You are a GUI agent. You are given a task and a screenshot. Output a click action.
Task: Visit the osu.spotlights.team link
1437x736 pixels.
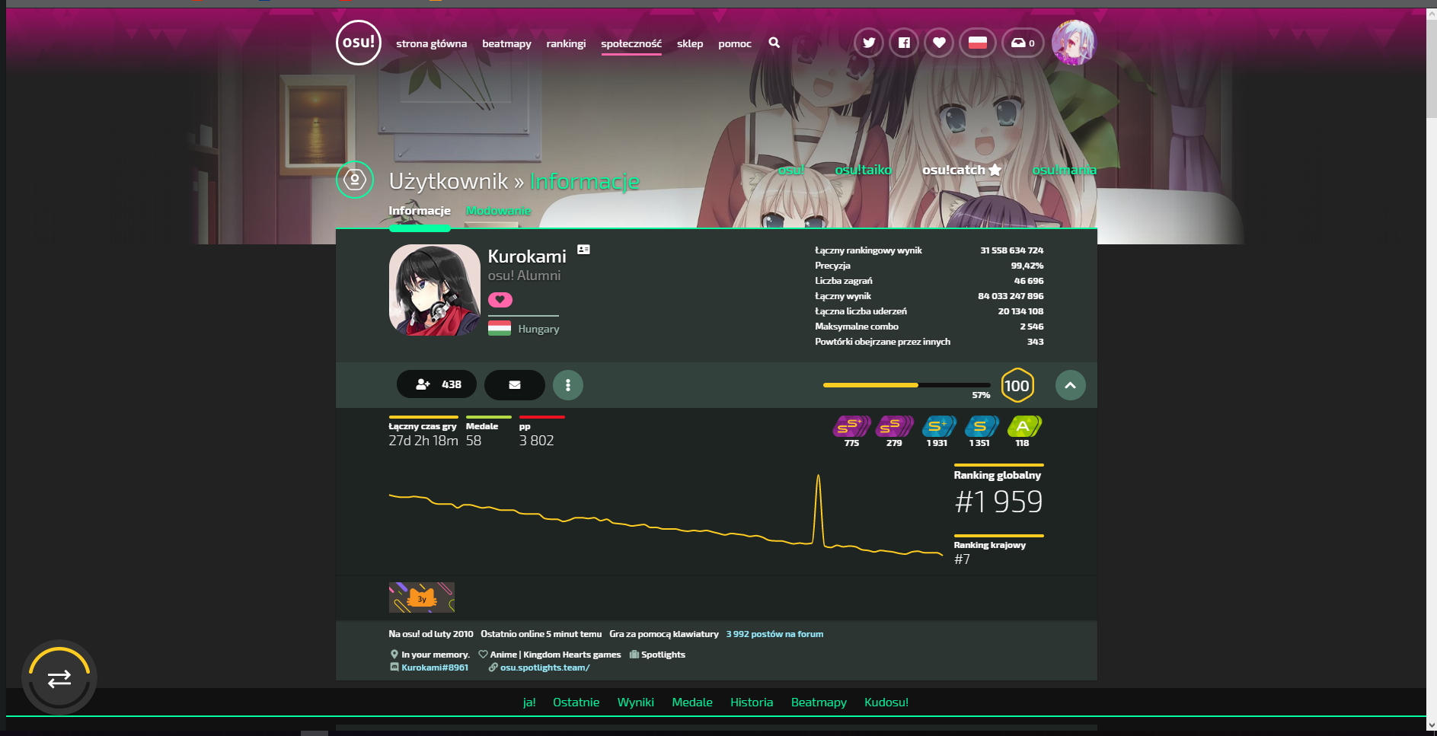click(x=544, y=667)
